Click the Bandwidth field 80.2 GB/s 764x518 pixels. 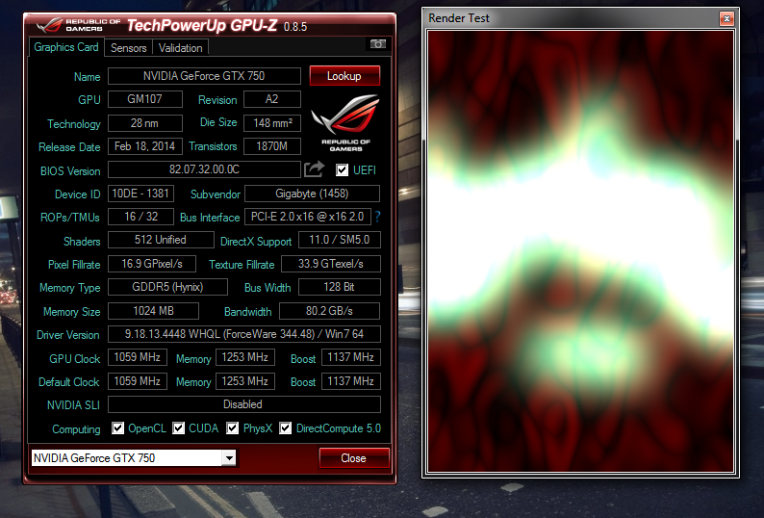[329, 311]
